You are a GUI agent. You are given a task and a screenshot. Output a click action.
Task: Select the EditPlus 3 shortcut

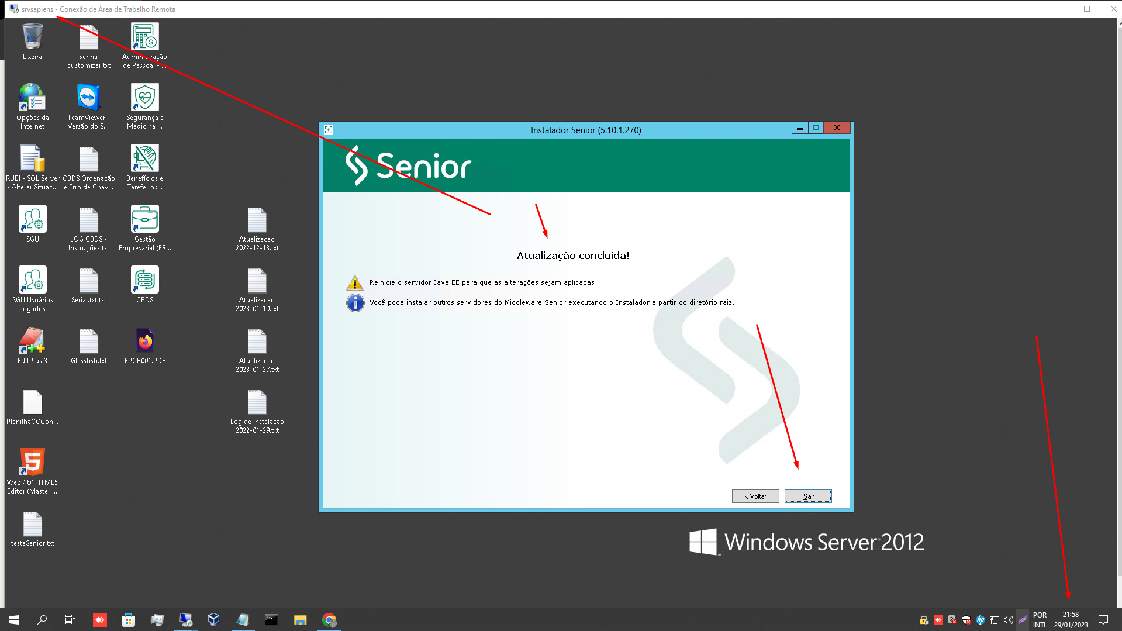pyautogui.click(x=32, y=346)
